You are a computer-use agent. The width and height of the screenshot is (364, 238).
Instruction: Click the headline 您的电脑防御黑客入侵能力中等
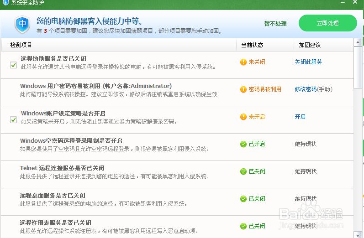(90, 21)
